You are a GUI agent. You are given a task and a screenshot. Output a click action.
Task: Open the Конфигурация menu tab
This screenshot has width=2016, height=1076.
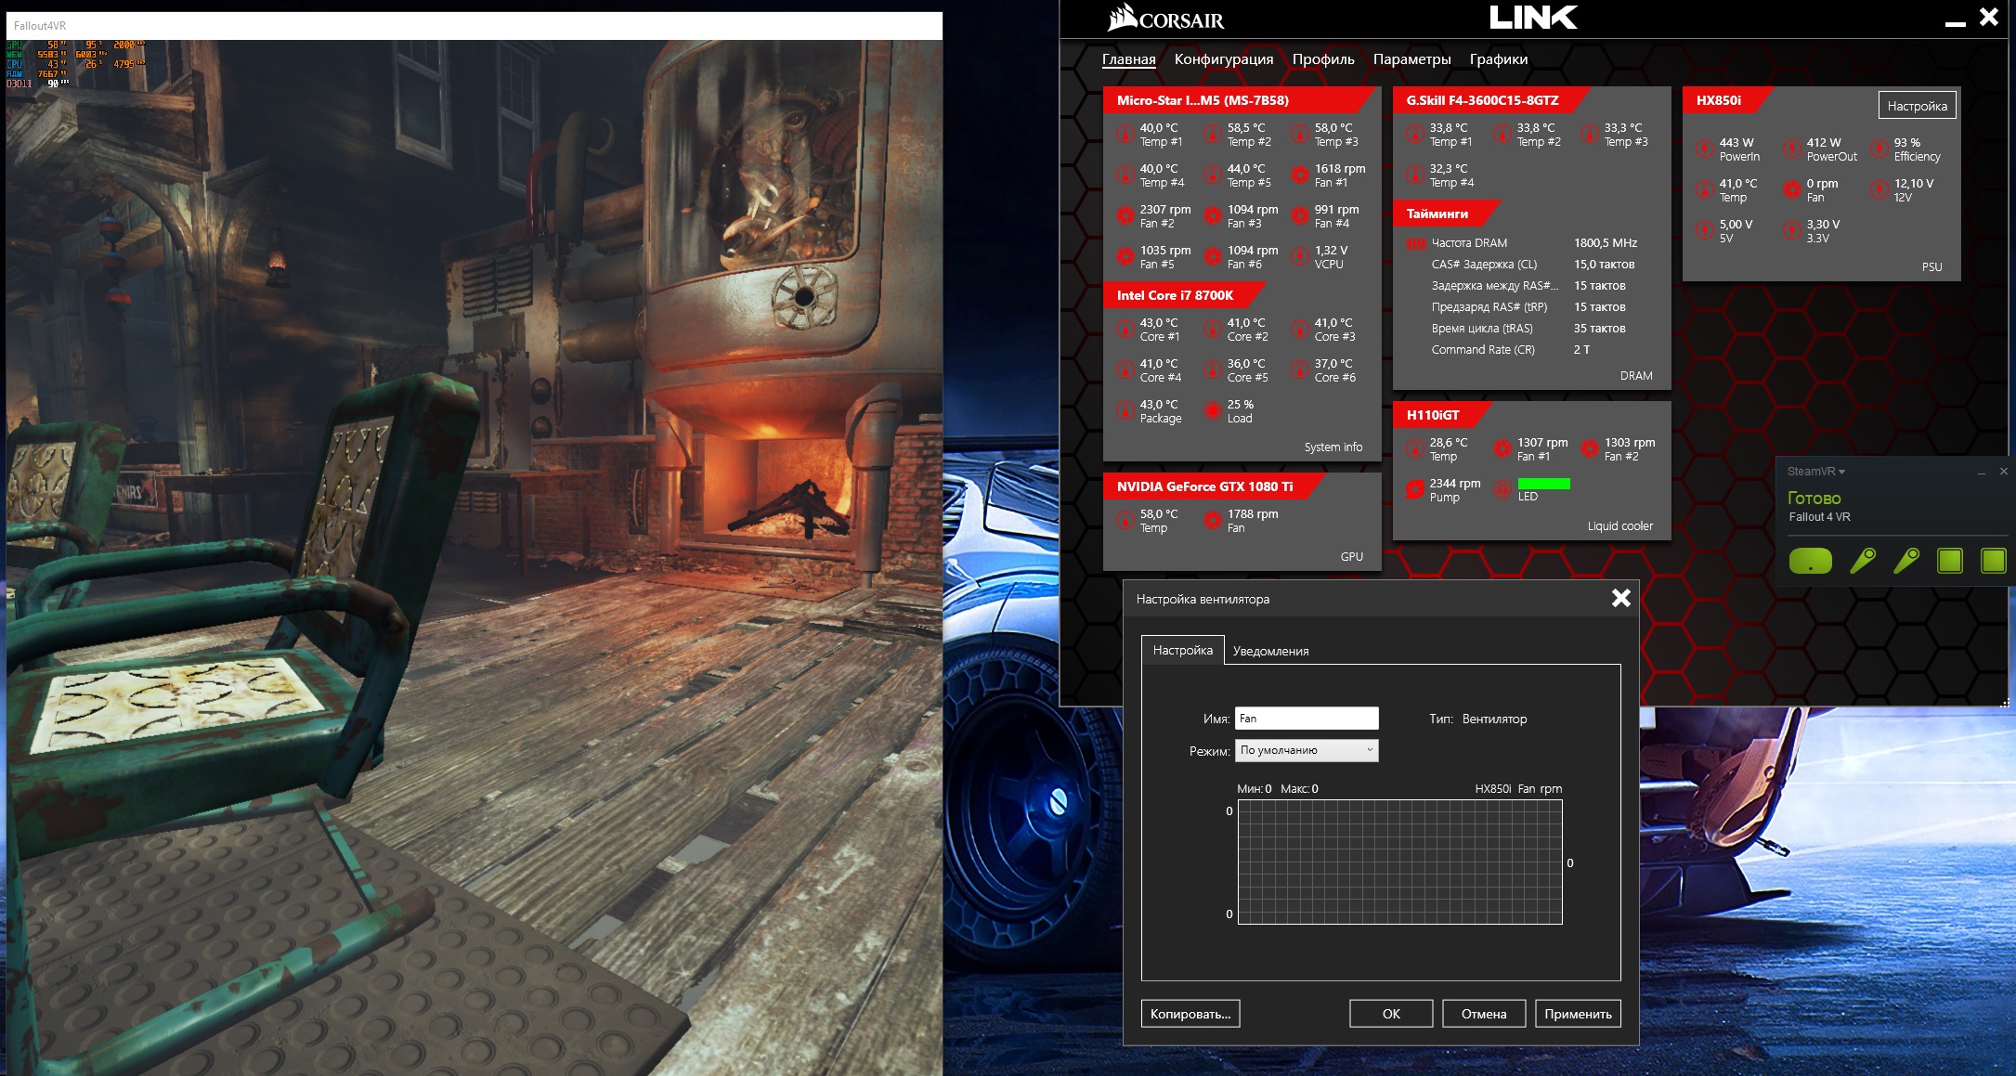click(x=1223, y=59)
